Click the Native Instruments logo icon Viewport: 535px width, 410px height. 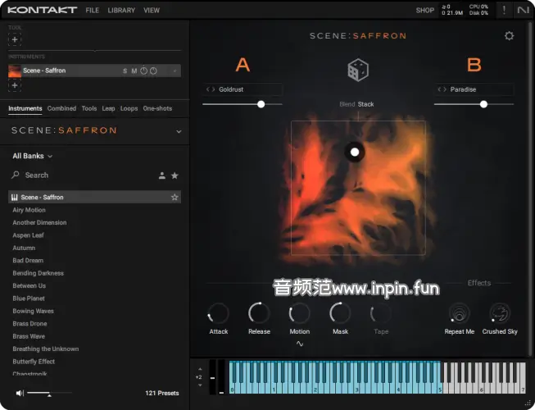523,10
